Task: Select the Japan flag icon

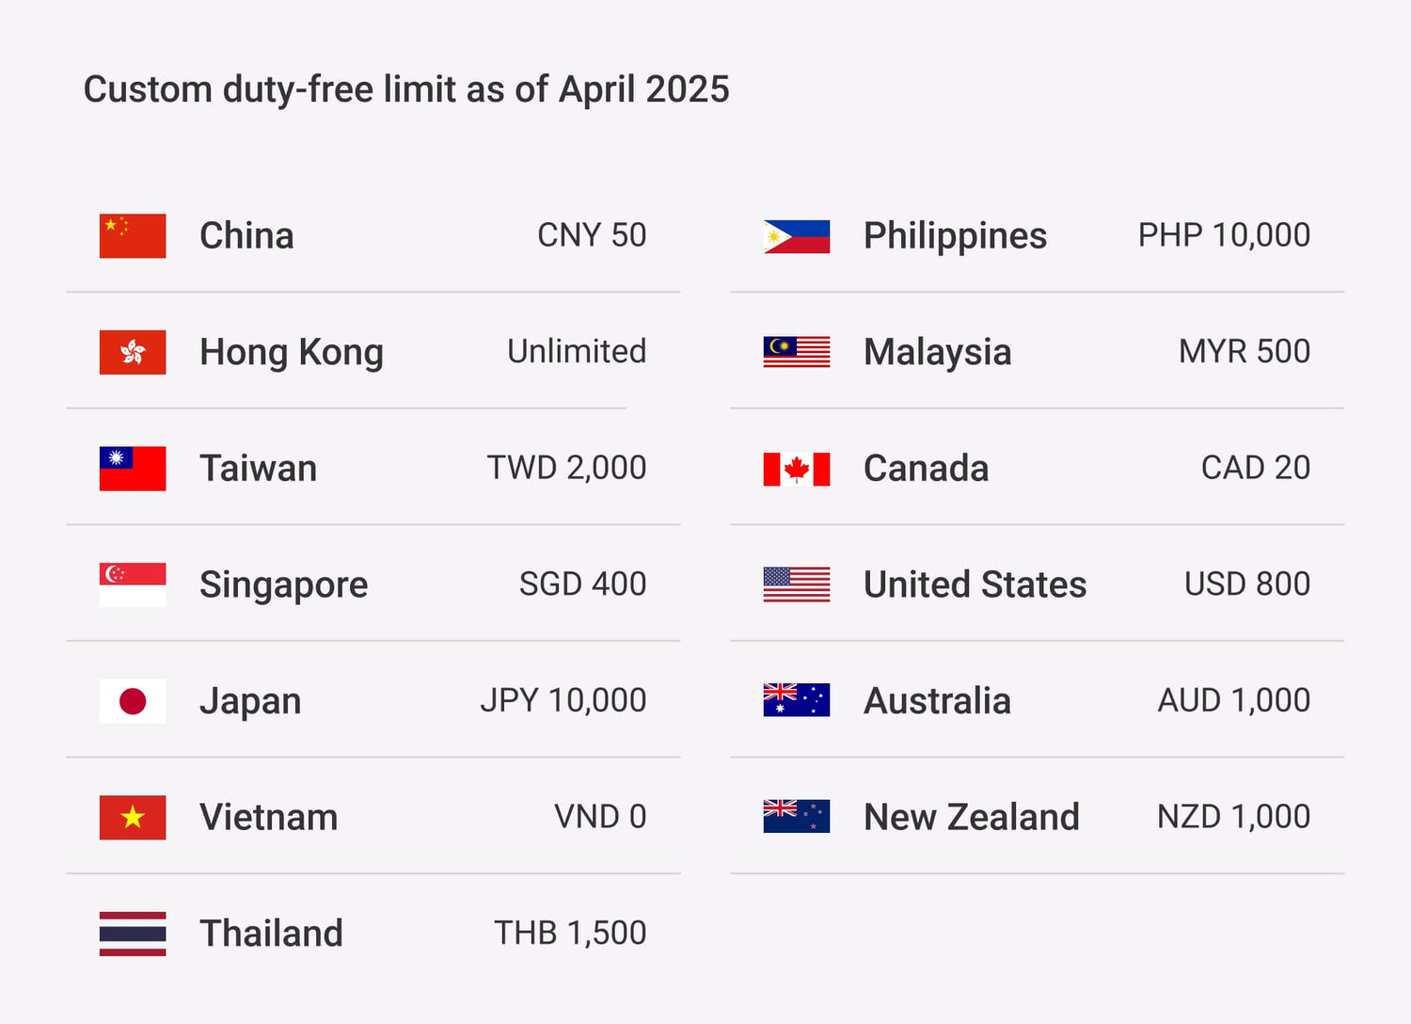Action: coord(133,701)
